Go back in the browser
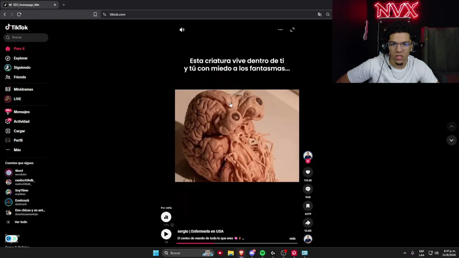The height and width of the screenshot is (258, 459). (5, 14)
